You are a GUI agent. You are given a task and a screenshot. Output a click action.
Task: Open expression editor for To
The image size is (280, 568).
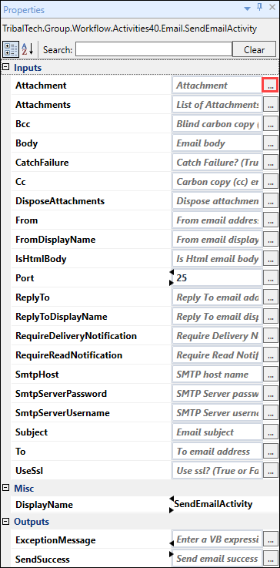(x=270, y=452)
